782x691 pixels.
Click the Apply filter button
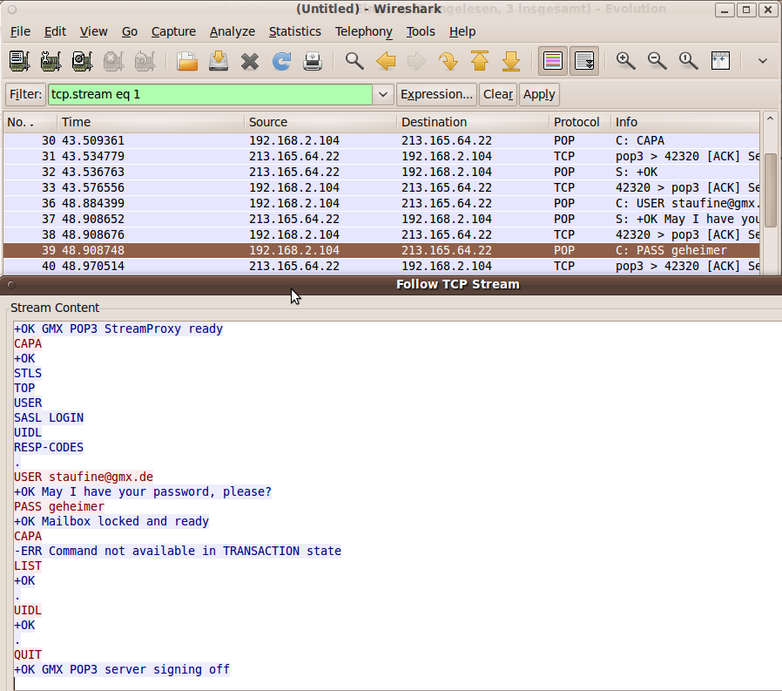539,94
